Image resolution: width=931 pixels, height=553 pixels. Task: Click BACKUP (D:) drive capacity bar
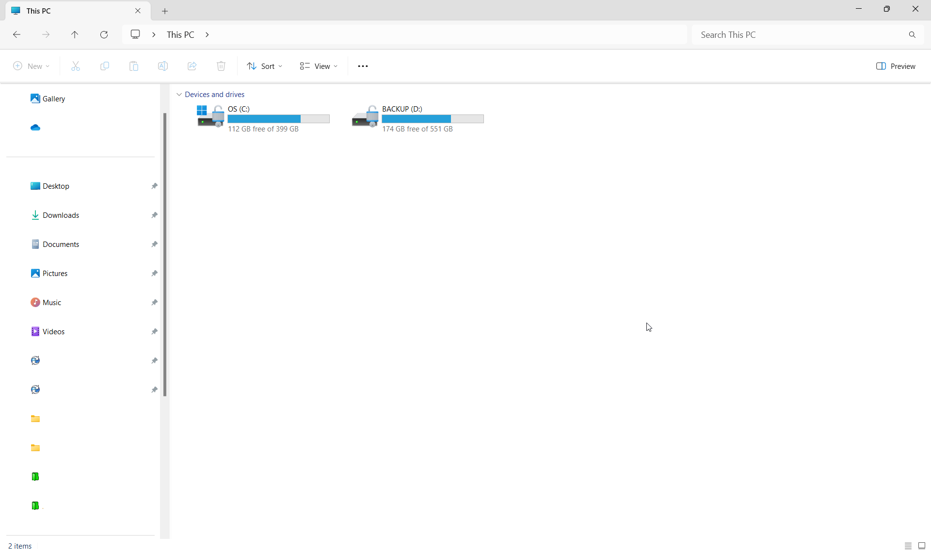[433, 119]
